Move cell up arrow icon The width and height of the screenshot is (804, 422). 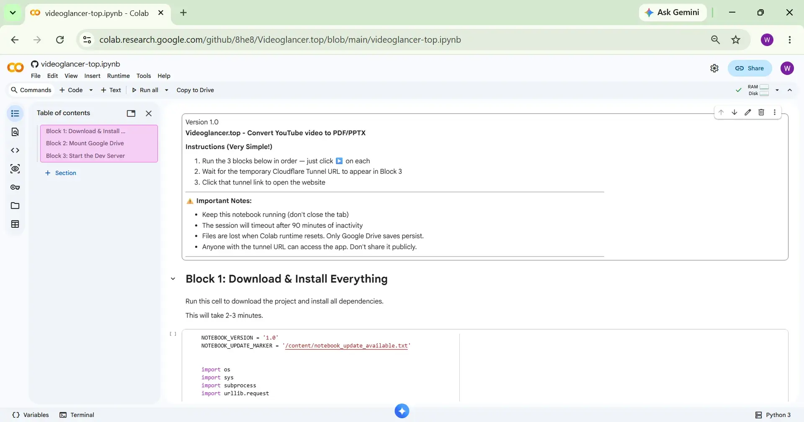721,112
